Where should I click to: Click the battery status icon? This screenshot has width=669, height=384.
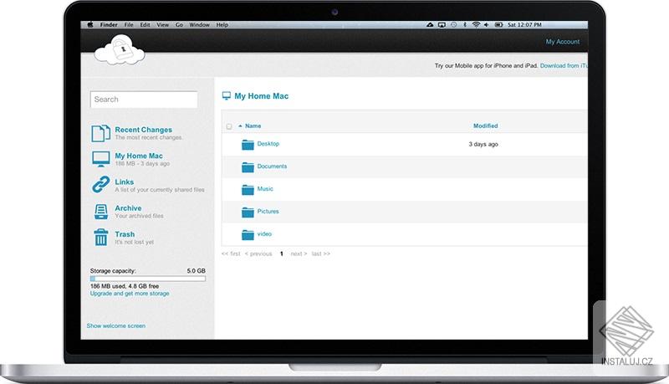click(x=498, y=25)
